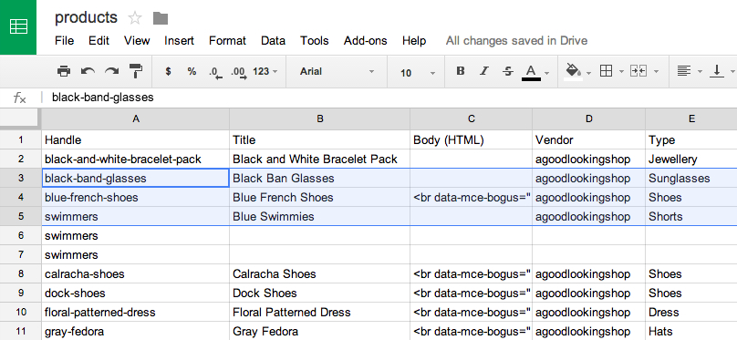Image resolution: width=737 pixels, height=340 pixels.
Task: Click the merge cells icon
Action: coord(638,71)
